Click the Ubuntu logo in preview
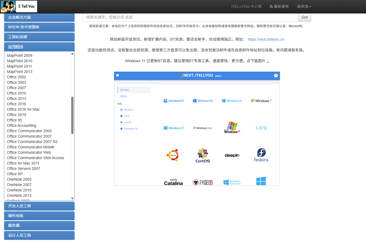 coord(173,155)
